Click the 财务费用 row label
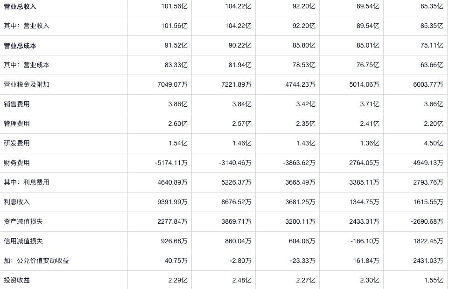This screenshot has height=289, width=449. coord(17,163)
